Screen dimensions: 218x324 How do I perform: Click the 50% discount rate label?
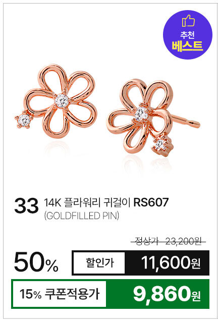[36, 262]
